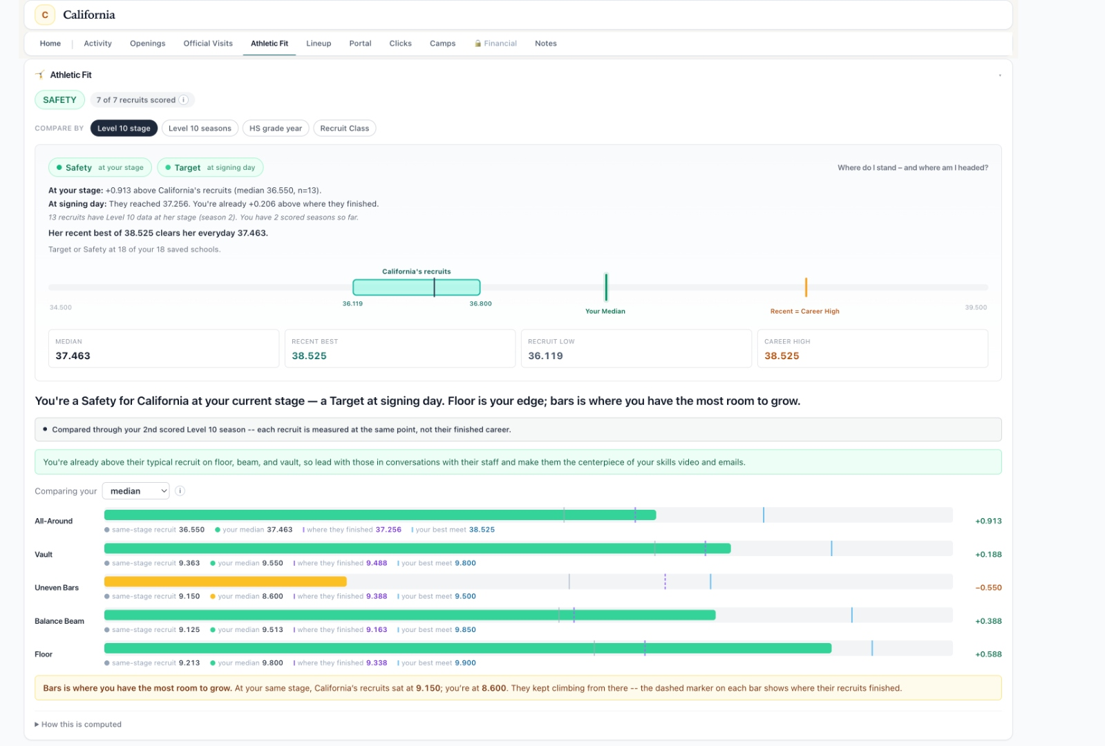
Task: Click the RECRUIT LOW 36.119 stat card
Action: (636, 349)
